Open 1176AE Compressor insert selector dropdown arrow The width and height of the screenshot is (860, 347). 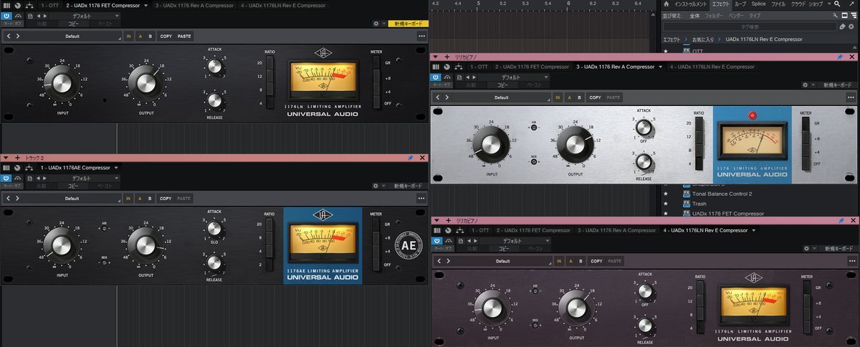coord(116,167)
